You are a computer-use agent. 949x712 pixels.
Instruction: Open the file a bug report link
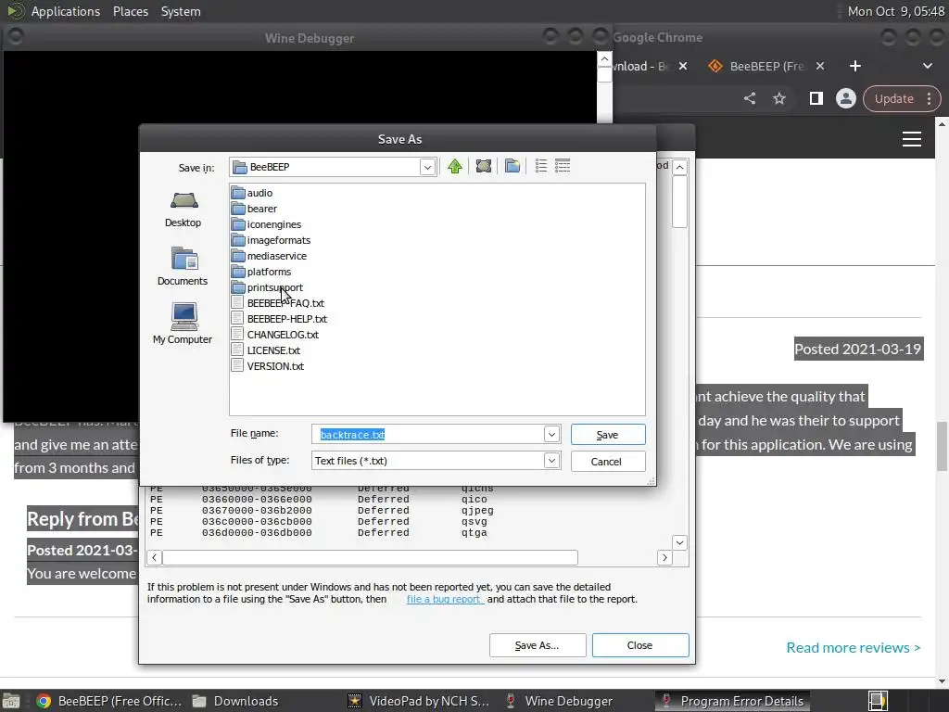pos(445,599)
